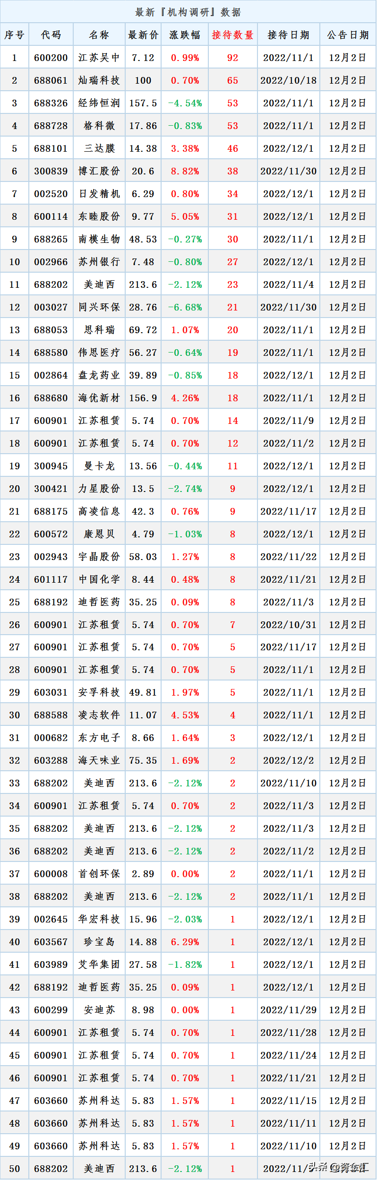Viewport: 377px width, 1180px height.
Task: Click stock name 艾华集团
Action: click(99, 965)
